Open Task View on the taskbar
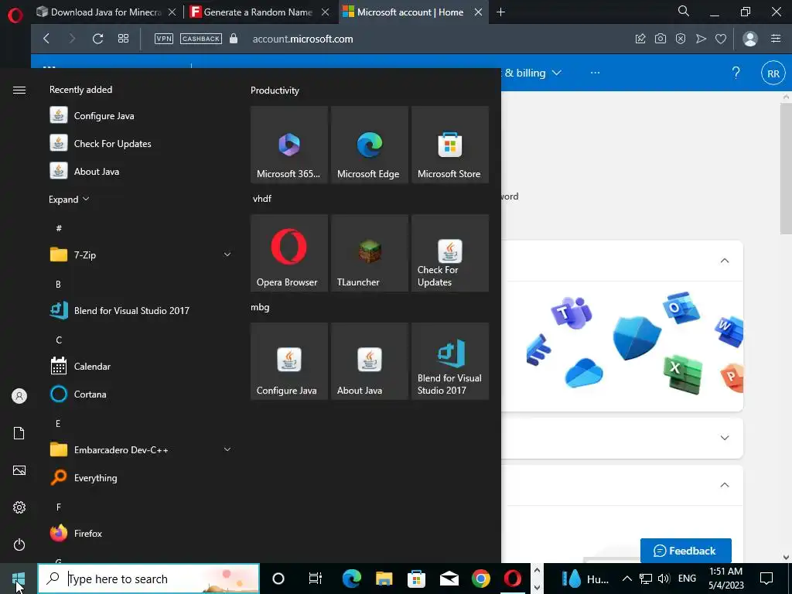 tap(316, 579)
